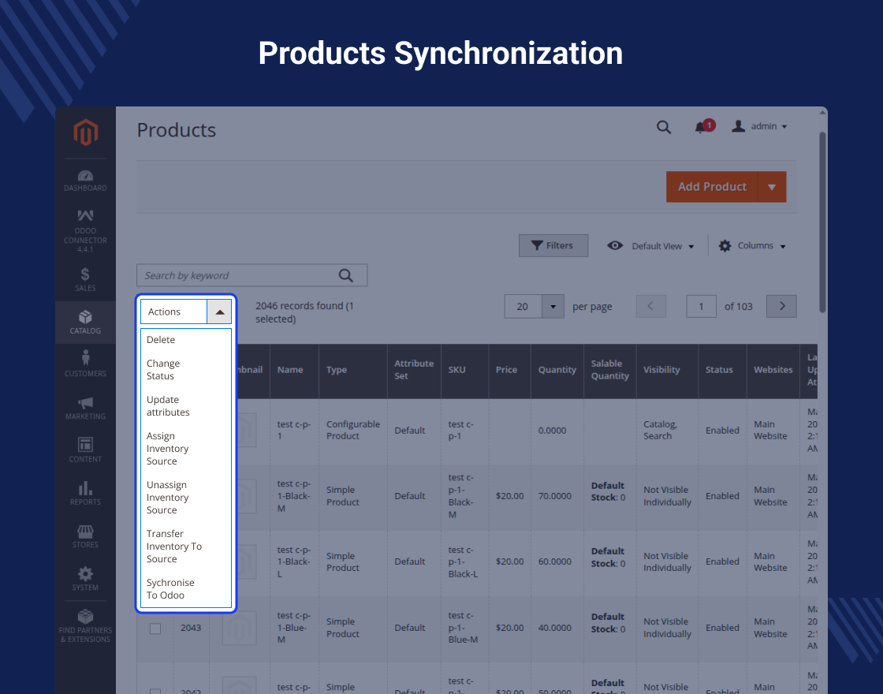
Task: Click the 'Configurable Product' type cell
Action: tap(353, 431)
